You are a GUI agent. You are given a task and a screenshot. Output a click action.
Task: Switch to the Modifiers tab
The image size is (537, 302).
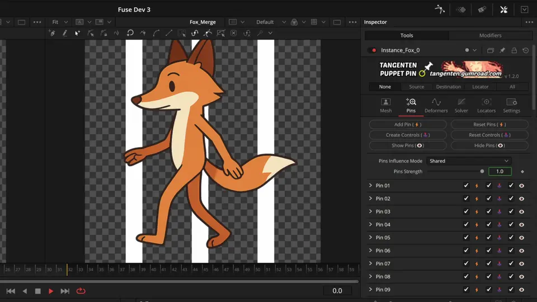coord(490,36)
